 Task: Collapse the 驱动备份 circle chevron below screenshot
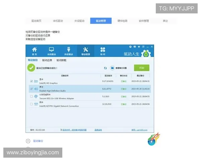coord(28,141)
